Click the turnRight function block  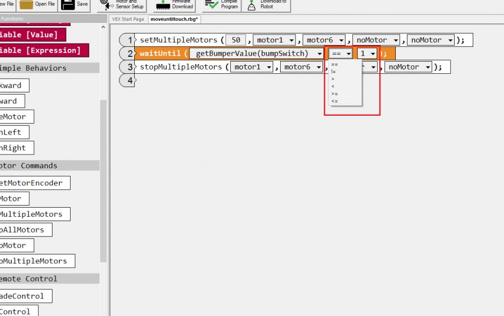pyautogui.click(x=17, y=148)
